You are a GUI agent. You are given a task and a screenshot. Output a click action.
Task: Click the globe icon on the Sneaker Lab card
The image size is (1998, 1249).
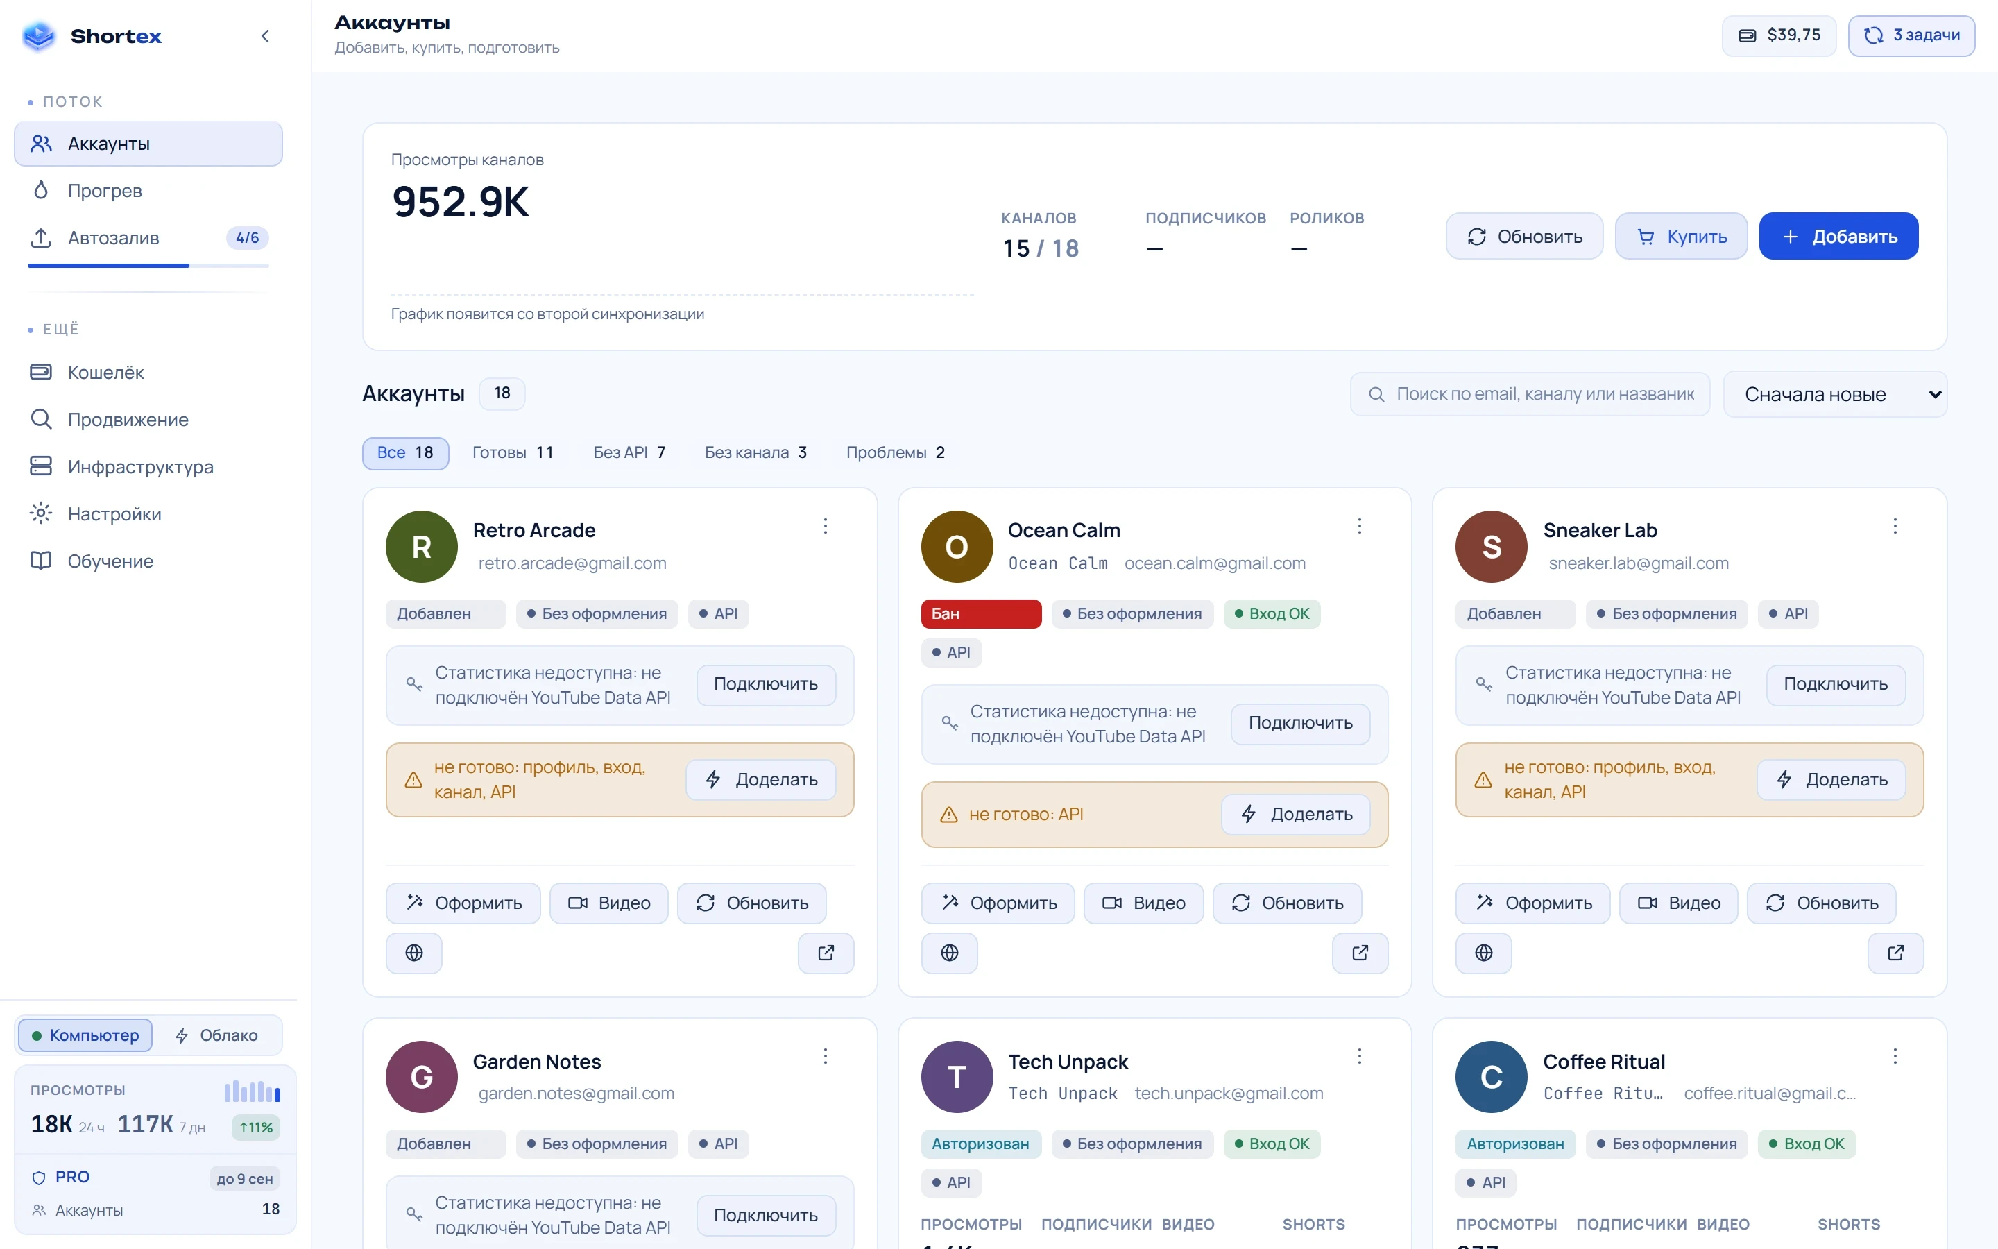(1484, 953)
